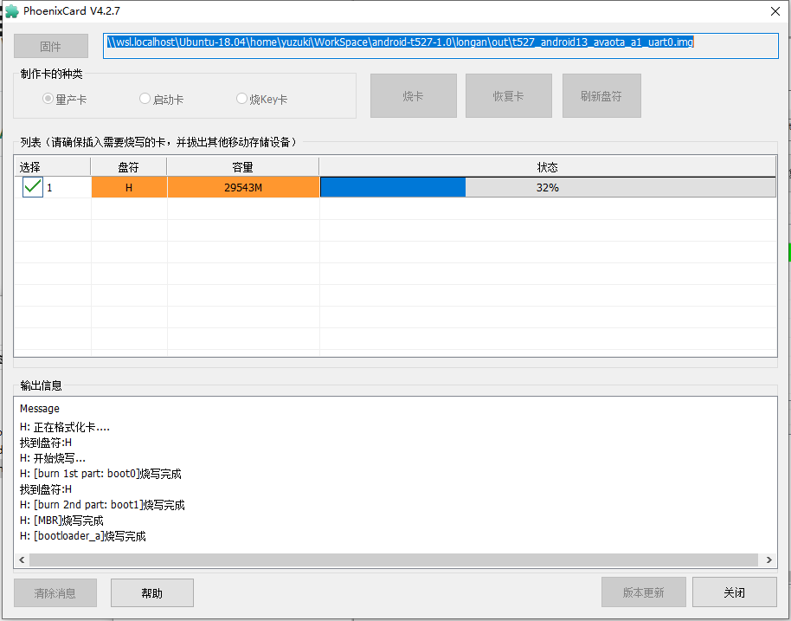Click the 固件 firmware browse button
This screenshot has height=621, width=791.
coord(51,47)
